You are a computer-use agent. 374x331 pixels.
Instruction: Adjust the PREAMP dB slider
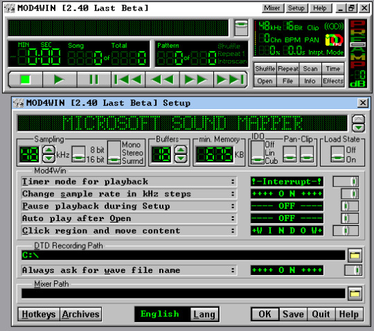coord(358,44)
